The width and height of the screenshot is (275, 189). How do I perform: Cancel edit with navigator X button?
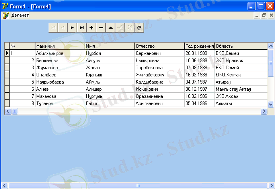point(129,27)
